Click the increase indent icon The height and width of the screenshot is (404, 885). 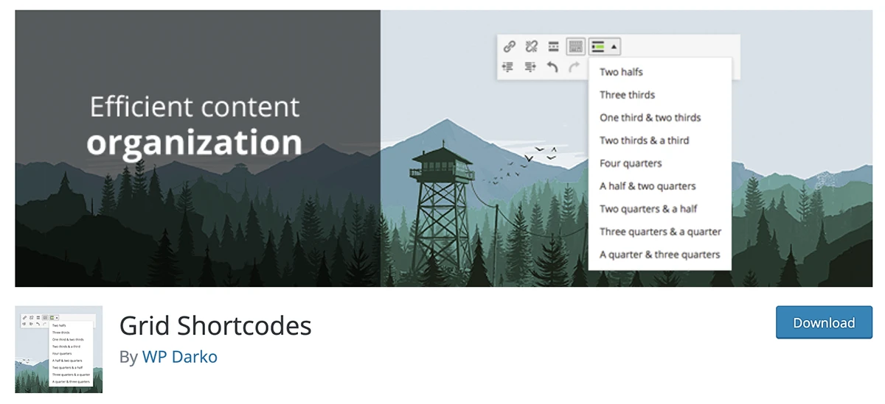pyautogui.click(x=530, y=67)
